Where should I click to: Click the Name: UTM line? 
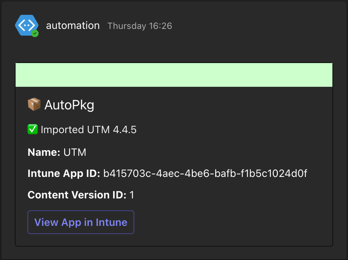[x=57, y=152]
